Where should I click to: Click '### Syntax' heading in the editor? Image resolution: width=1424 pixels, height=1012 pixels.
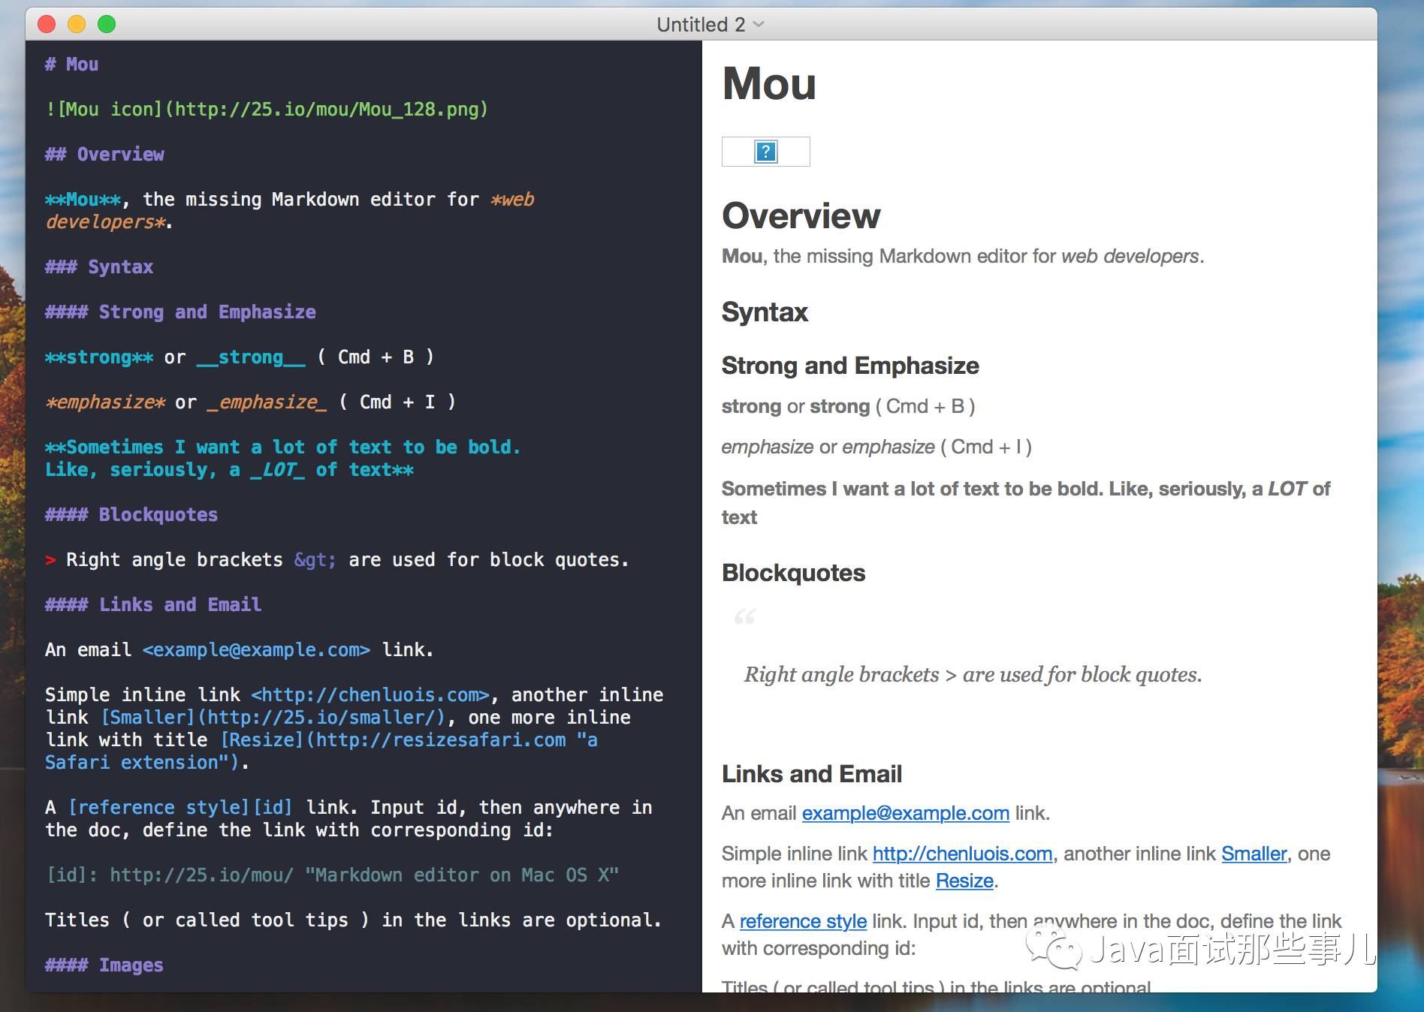pyautogui.click(x=99, y=267)
